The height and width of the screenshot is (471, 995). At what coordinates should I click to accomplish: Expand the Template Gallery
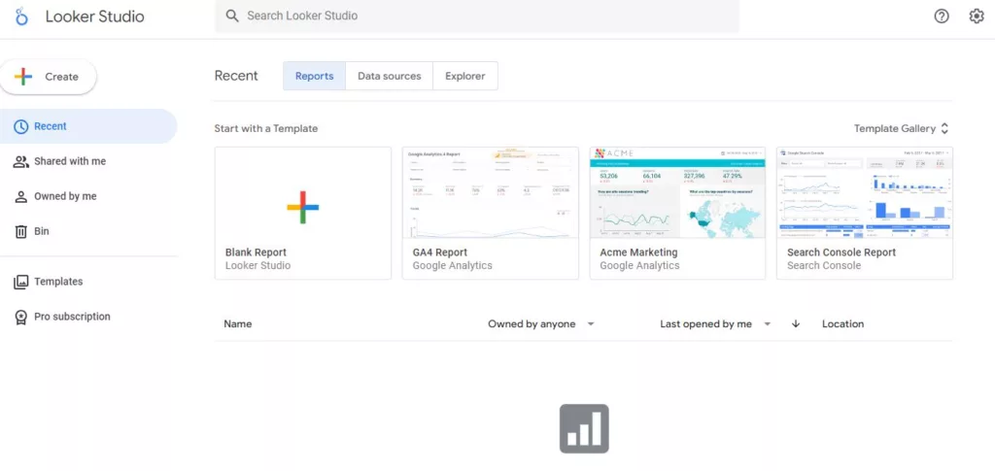click(901, 129)
